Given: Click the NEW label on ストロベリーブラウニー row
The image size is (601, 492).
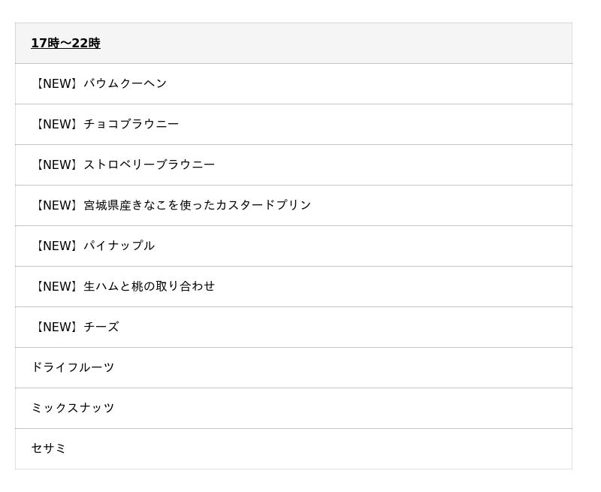Looking at the screenshot, I should click(x=56, y=165).
